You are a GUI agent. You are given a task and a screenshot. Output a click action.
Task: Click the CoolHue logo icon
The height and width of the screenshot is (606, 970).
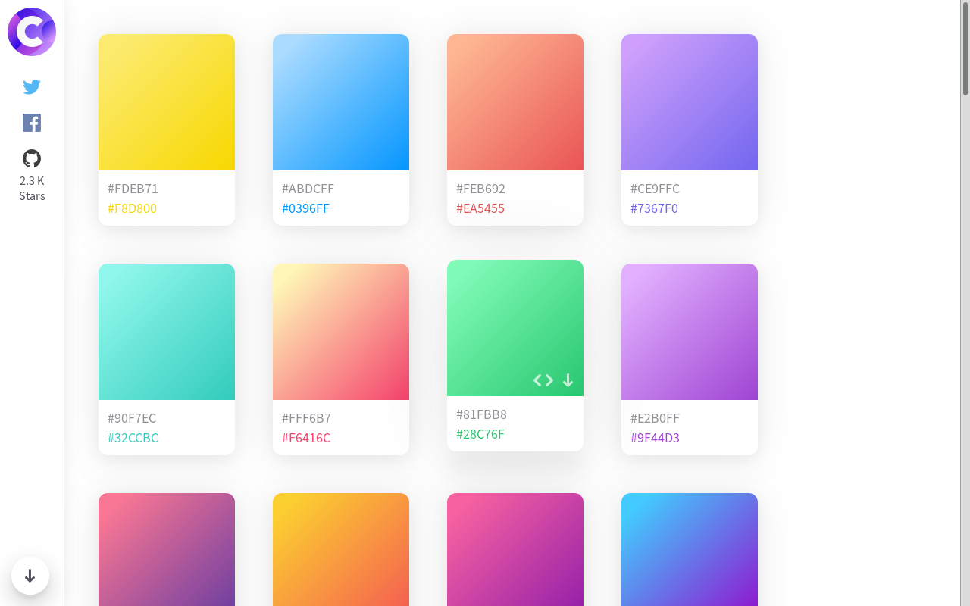[x=32, y=32]
